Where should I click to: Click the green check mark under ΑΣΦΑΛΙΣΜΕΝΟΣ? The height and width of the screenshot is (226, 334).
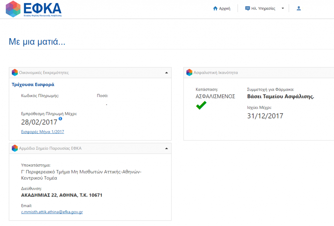click(201, 105)
